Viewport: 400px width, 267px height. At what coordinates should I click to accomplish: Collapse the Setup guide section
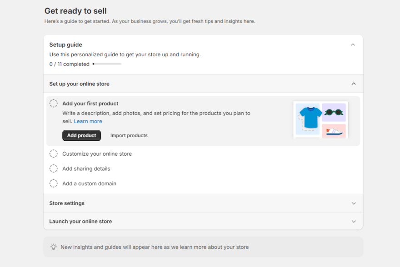pyautogui.click(x=353, y=44)
